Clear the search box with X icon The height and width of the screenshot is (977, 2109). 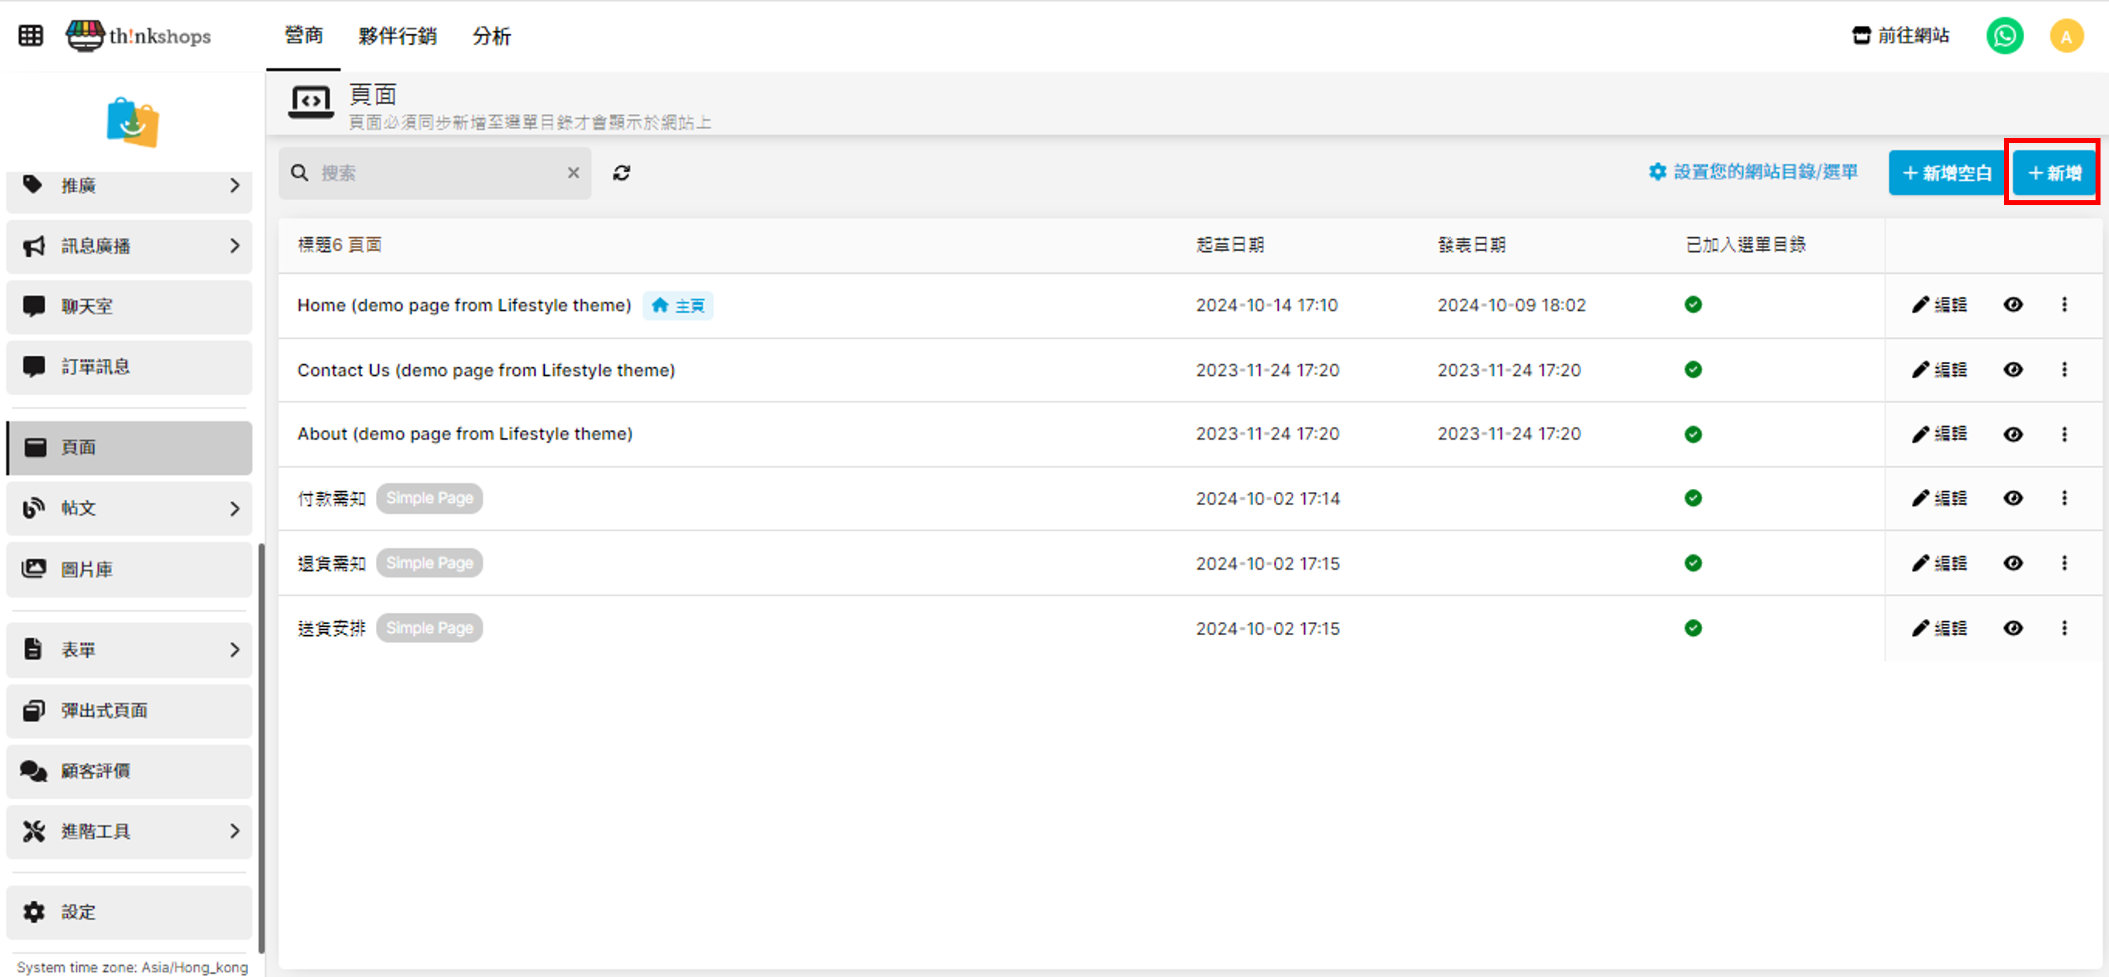[x=573, y=173]
